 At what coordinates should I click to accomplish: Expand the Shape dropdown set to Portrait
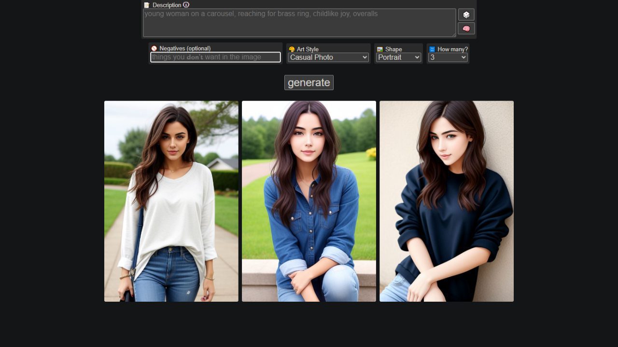398,57
